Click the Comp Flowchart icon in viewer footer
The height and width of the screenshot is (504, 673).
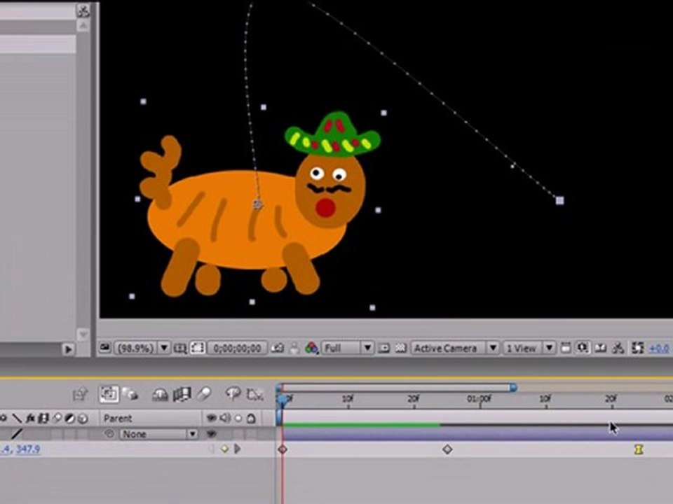pyautogui.click(x=618, y=348)
